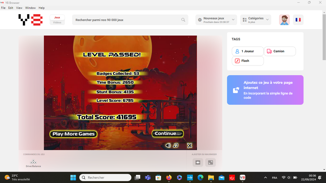The image size is (326, 183).
Task: Open the Window menu
Action: [30, 8]
